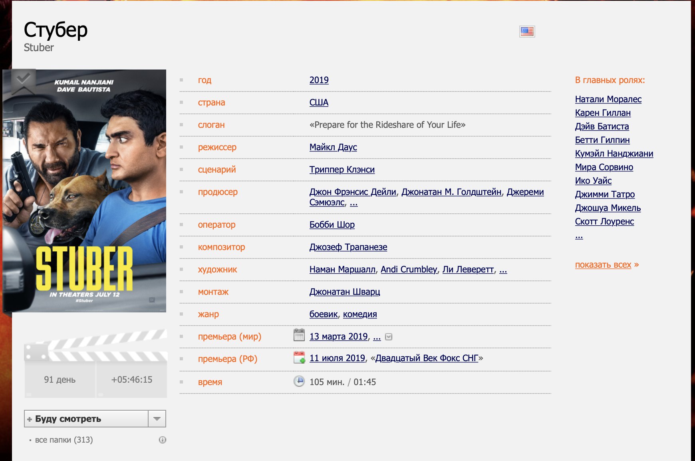Viewport: 695px width, 461px height.
Task: Click the USA flag icon
Action: click(x=527, y=32)
